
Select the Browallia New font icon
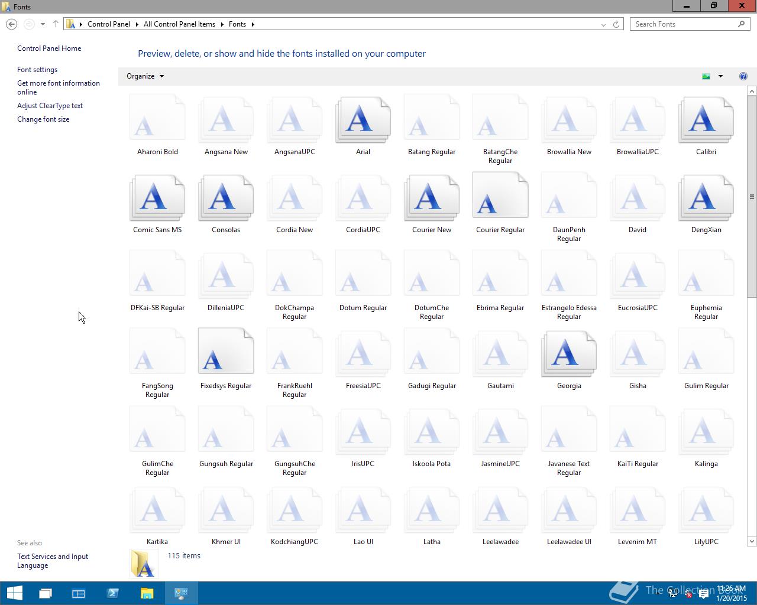[569, 120]
